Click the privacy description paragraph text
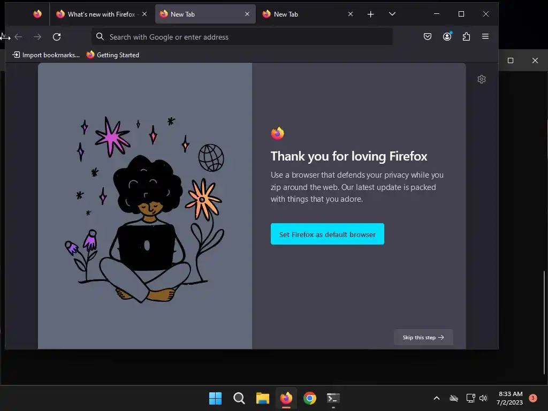548x411 pixels. click(x=357, y=187)
